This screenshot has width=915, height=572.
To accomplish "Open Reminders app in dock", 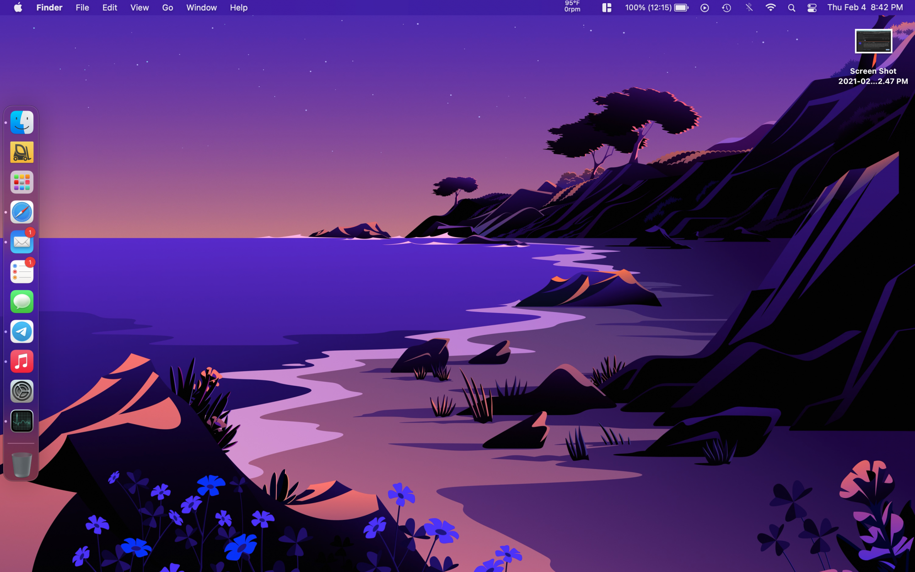I will tap(22, 272).
